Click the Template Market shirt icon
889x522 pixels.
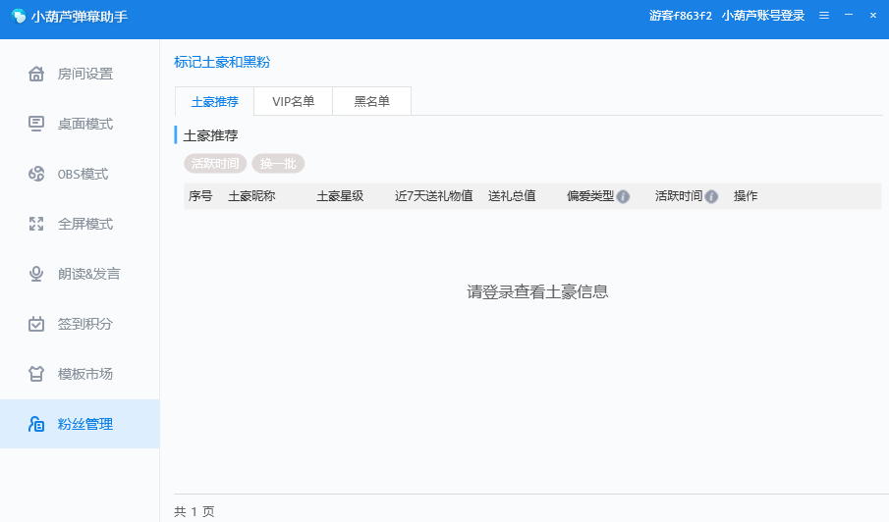[x=36, y=374]
